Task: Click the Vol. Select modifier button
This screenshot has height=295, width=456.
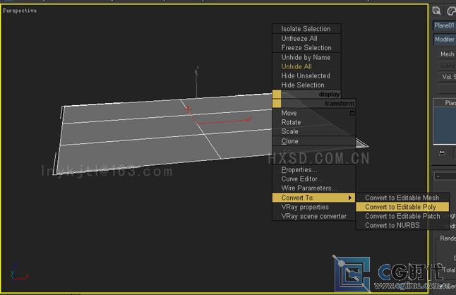Action: point(447,77)
